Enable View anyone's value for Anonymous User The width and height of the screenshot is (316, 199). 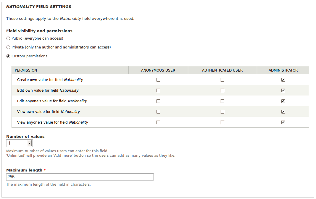(158, 122)
